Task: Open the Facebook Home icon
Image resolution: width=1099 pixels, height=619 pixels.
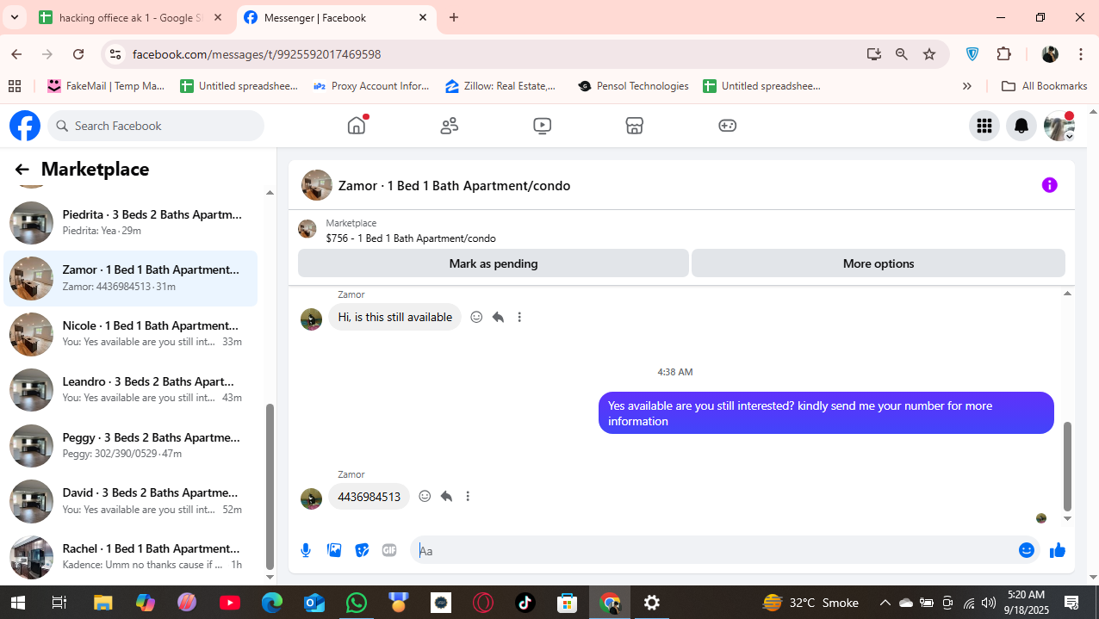Action: point(357,126)
